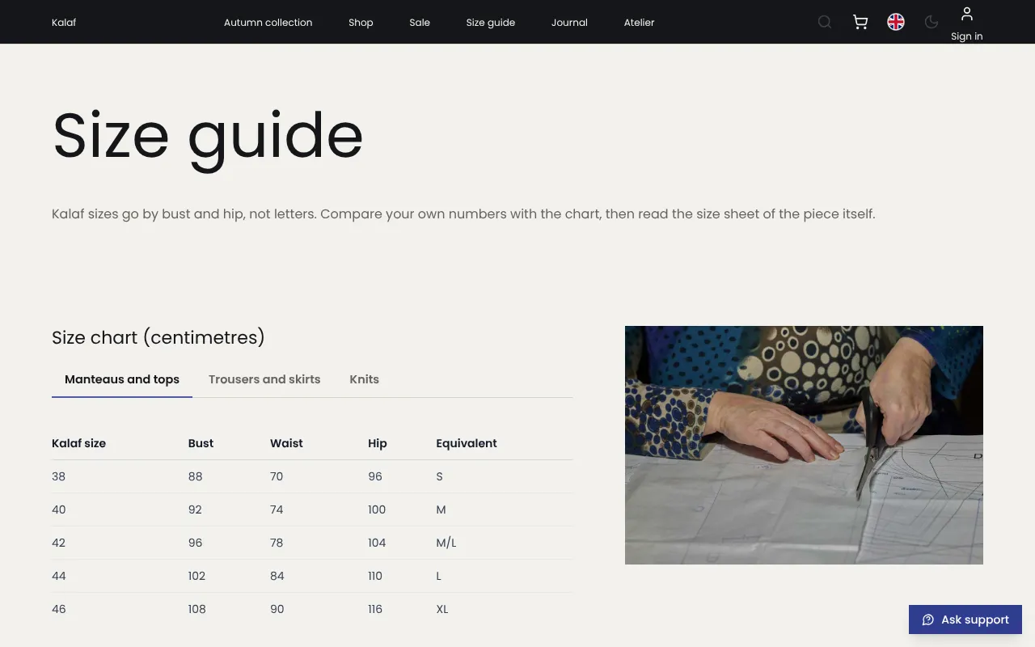Go to the Atelier page

tap(639, 22)
